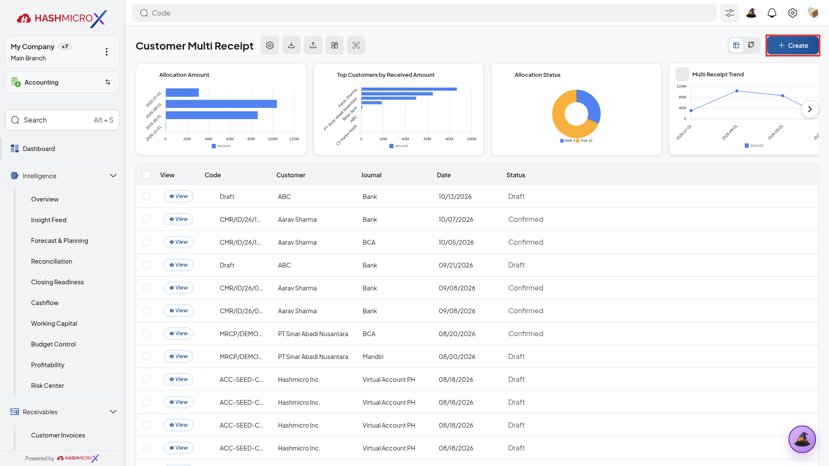
Task: Check the Mandiri journal row
Action: [x=146, y=356]
